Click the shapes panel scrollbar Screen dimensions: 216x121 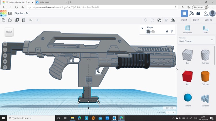pos(215,55)
